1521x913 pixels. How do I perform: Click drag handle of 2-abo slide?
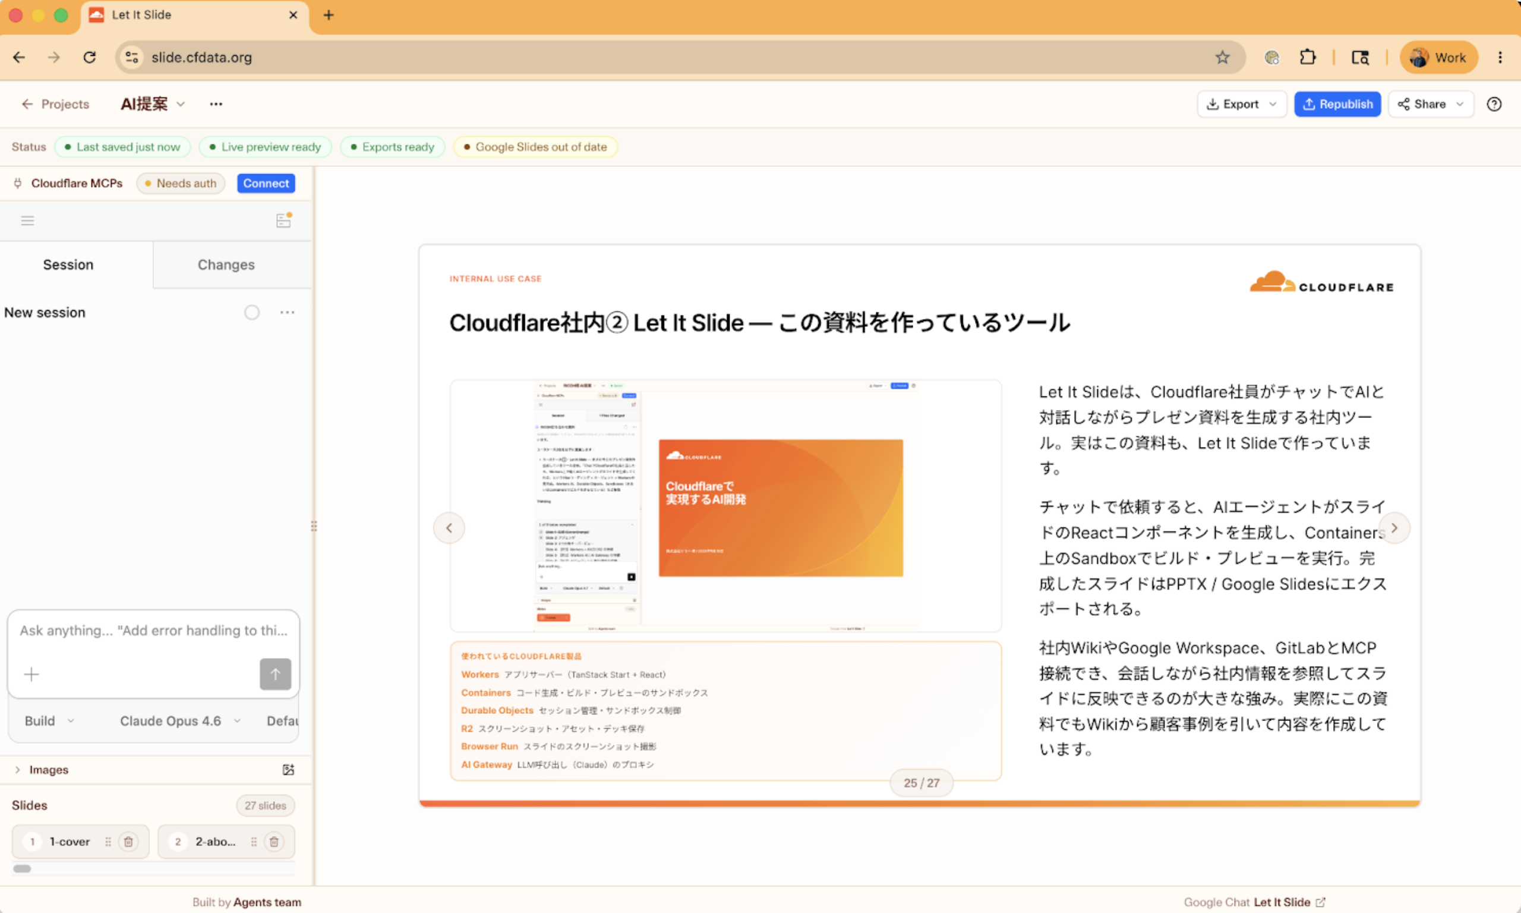click(254, 842)
